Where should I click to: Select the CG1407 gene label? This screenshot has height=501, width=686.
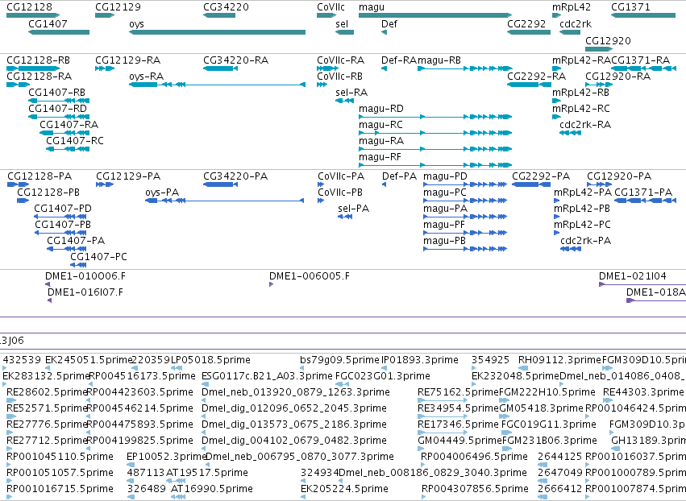[48, 23]
